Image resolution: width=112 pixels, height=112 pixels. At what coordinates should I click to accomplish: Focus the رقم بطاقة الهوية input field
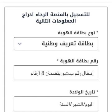(x=56, y=73)
